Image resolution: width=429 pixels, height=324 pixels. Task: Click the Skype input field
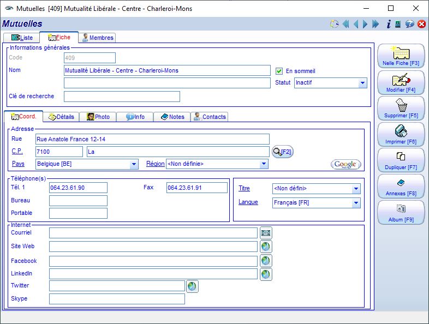click(x=117, y=299)
